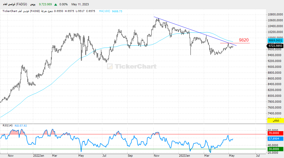Click the 10800.0000 price axis label
This screenshot has height=158, width=284.
(x=275, y=15)
